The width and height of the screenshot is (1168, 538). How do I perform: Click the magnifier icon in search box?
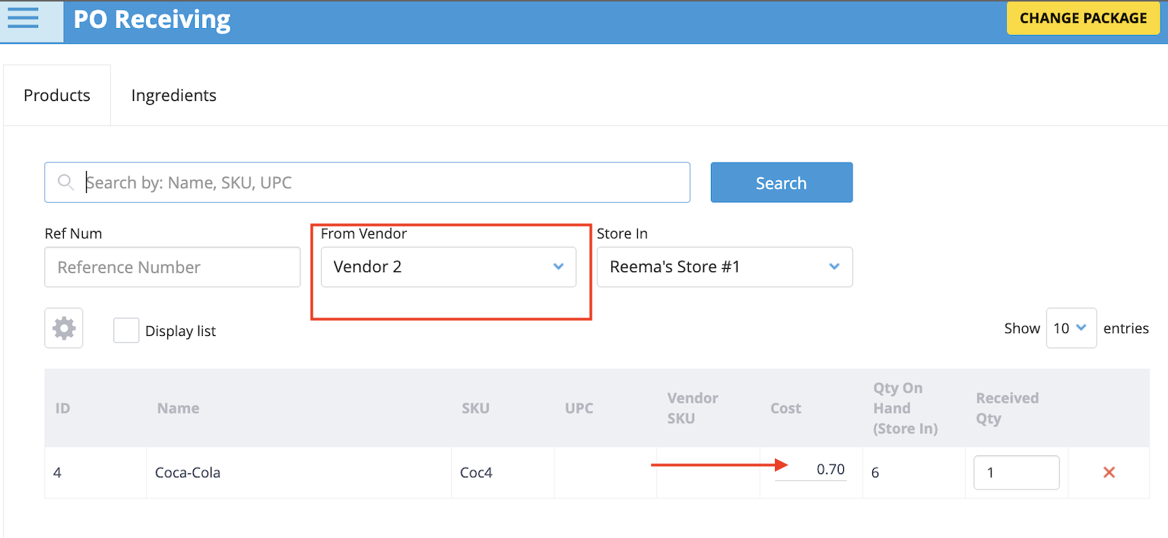click(x=66, y=182)
